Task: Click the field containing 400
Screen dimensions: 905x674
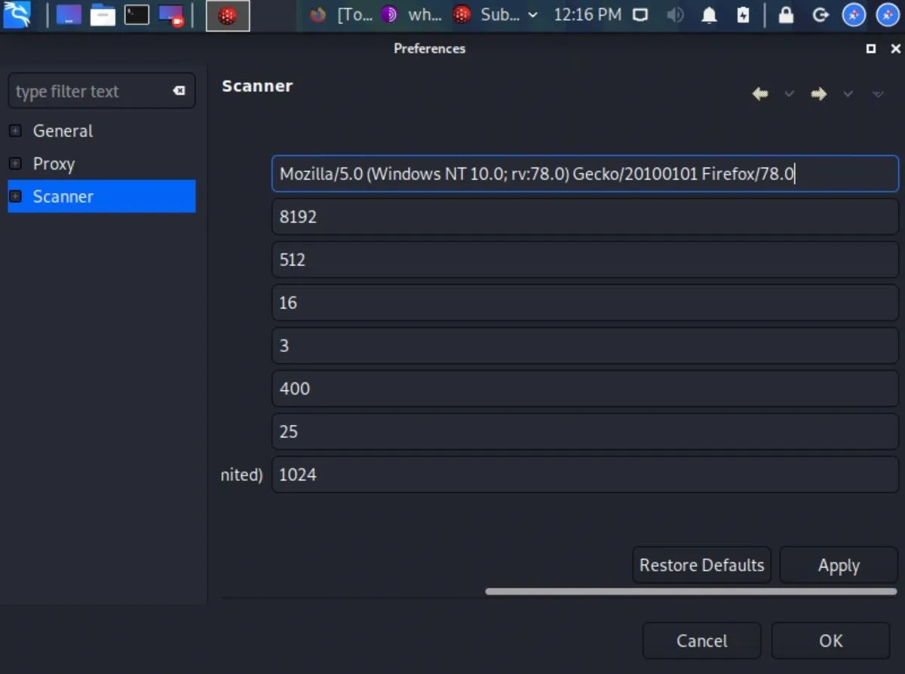Action: (585, 389)
